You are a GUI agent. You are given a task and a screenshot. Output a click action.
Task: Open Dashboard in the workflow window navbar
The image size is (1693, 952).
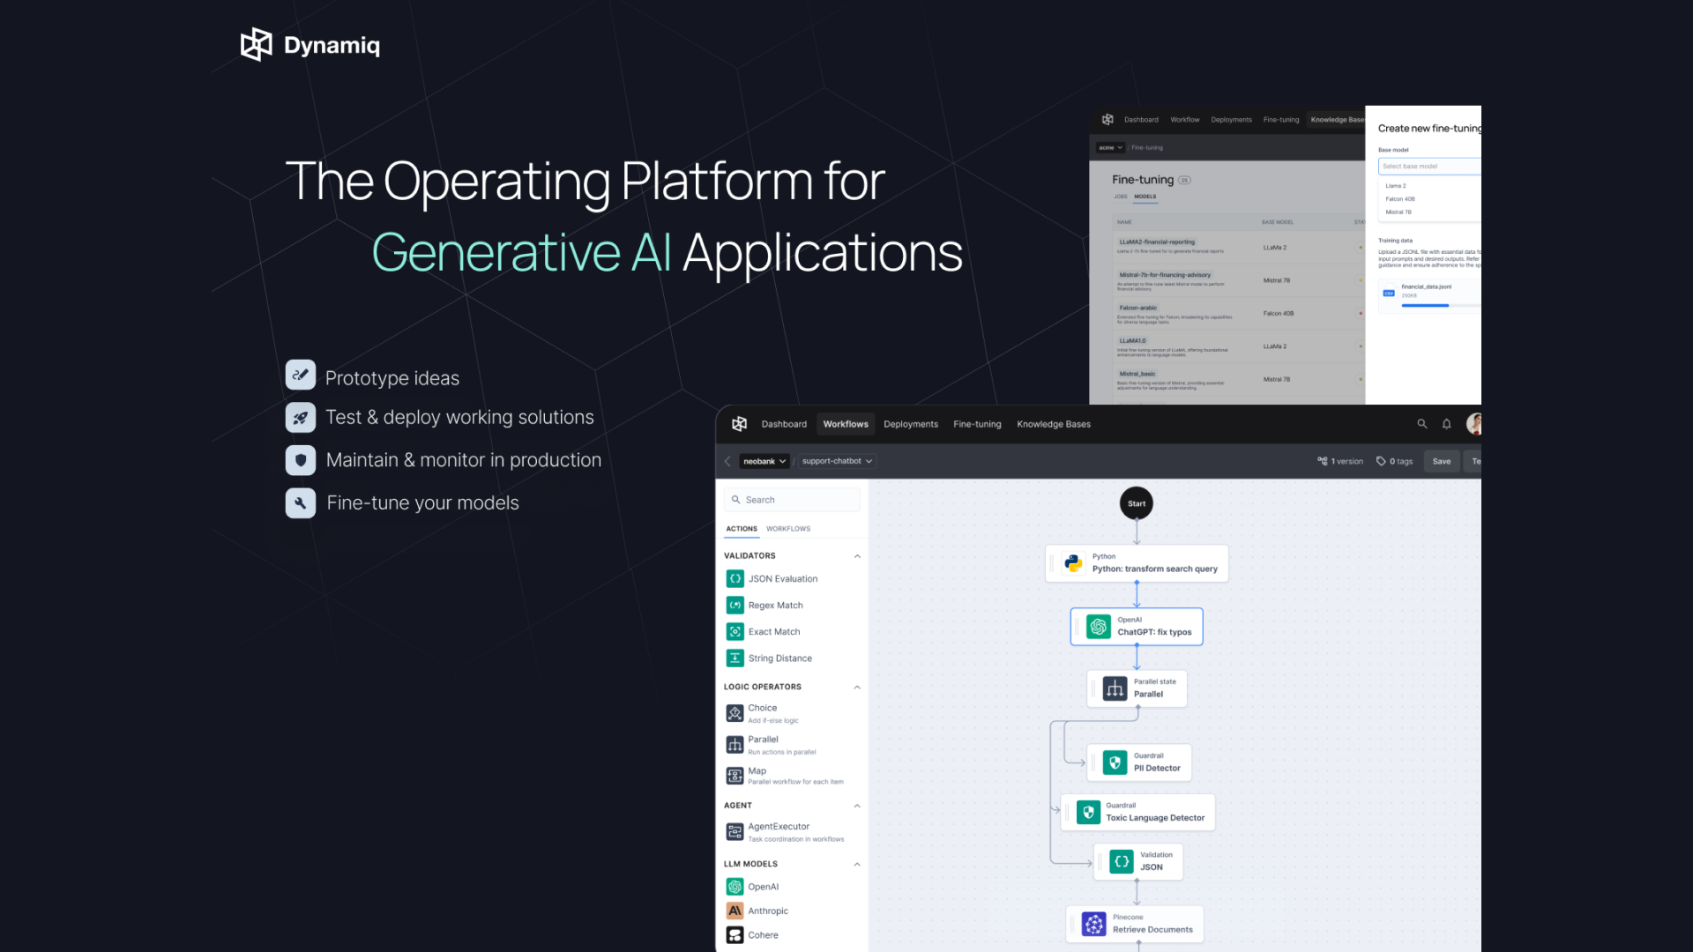(784, 424)
